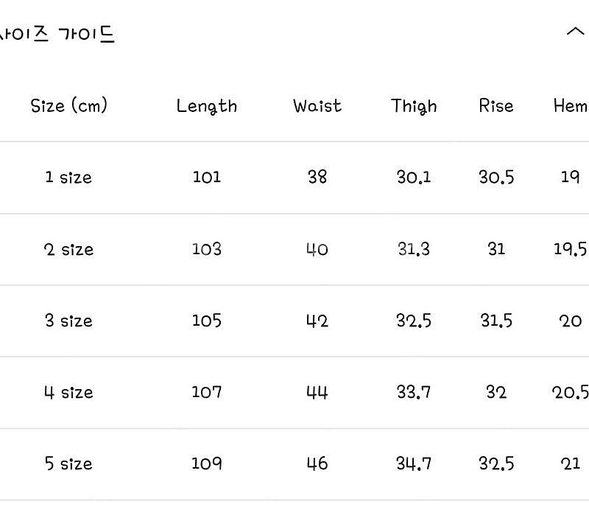Click the Length column header

(x=207, y=106)
